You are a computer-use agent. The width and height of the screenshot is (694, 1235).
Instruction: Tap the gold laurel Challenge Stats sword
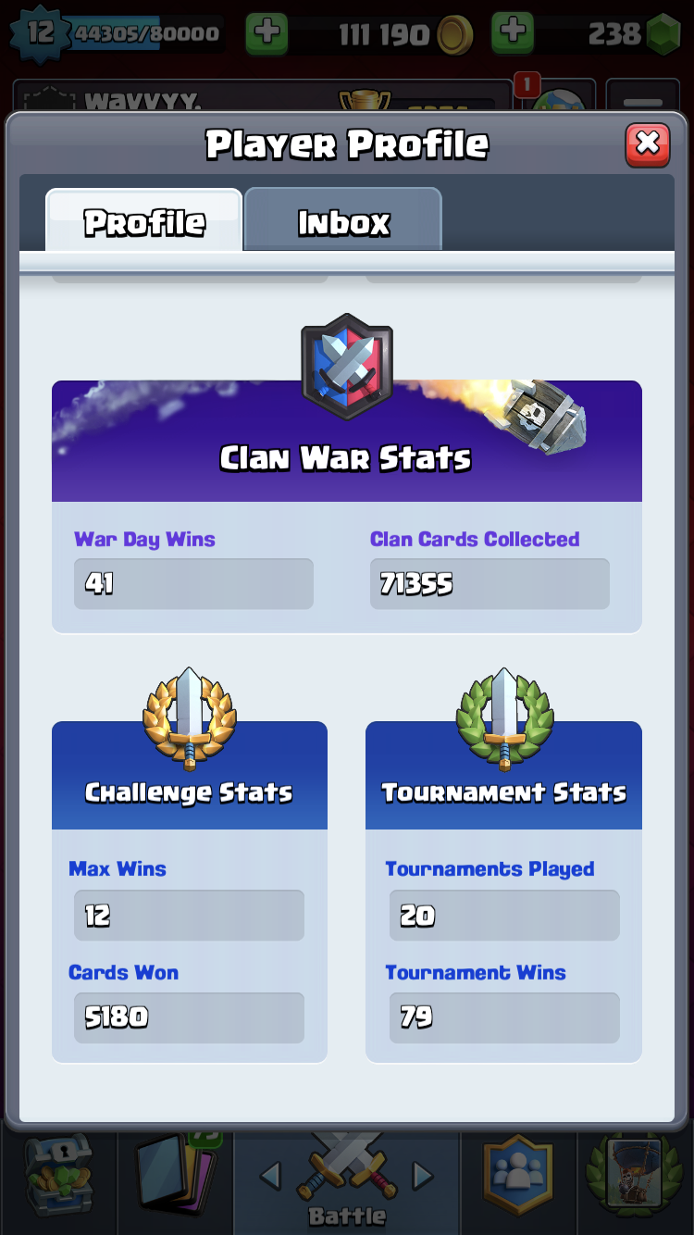pos(190,718)
